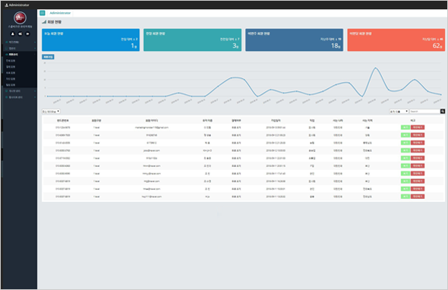
Task: Click the green button in the first table row
Action: 405,128
